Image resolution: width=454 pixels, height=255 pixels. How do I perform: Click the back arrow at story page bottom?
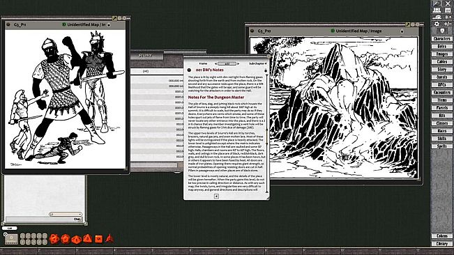(216, 196)
